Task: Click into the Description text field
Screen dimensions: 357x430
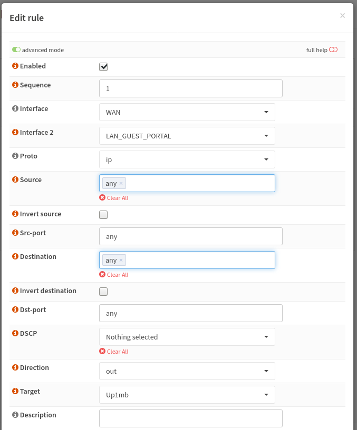Action: (190, 418)
